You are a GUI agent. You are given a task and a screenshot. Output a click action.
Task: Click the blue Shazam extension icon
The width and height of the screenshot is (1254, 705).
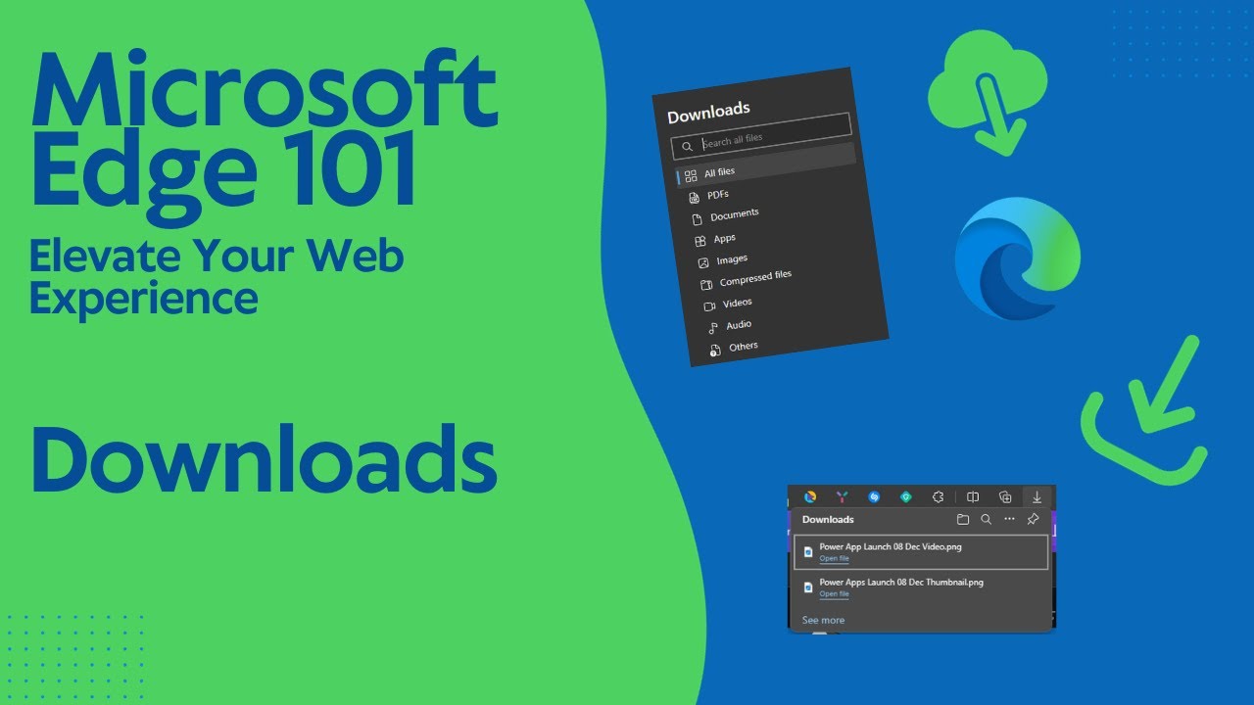pyautogui.click(x=874, y=497)
